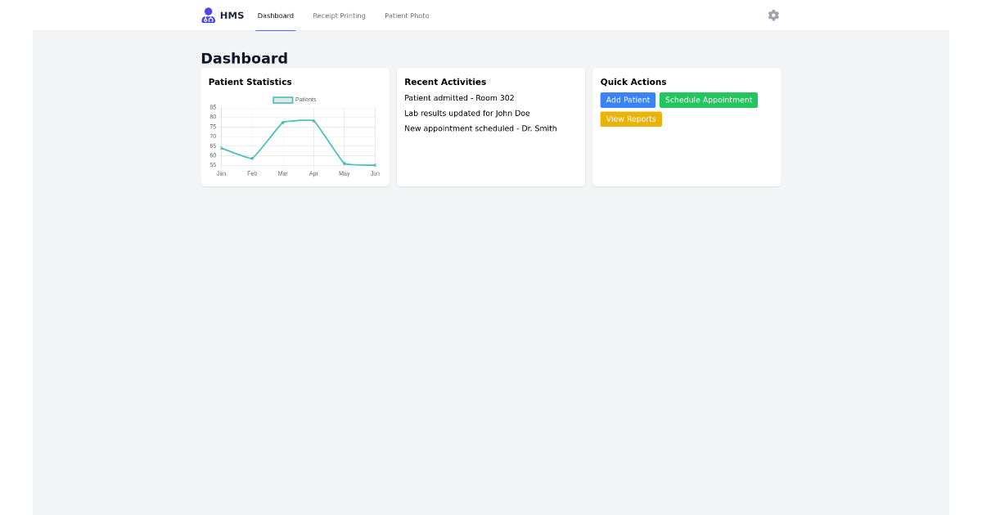
Task: Open the settings gear icon
Action: (773, 15)
